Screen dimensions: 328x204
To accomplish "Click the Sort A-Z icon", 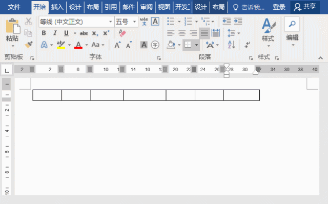I will click(x=232, y=45).
